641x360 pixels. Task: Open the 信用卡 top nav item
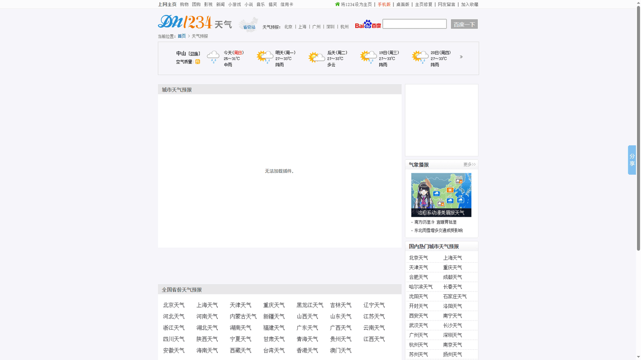click(x=287, y=4)
